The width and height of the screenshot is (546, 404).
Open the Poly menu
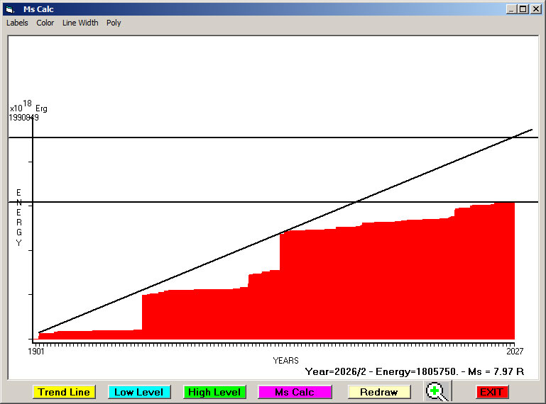click(x=114, y=23)
